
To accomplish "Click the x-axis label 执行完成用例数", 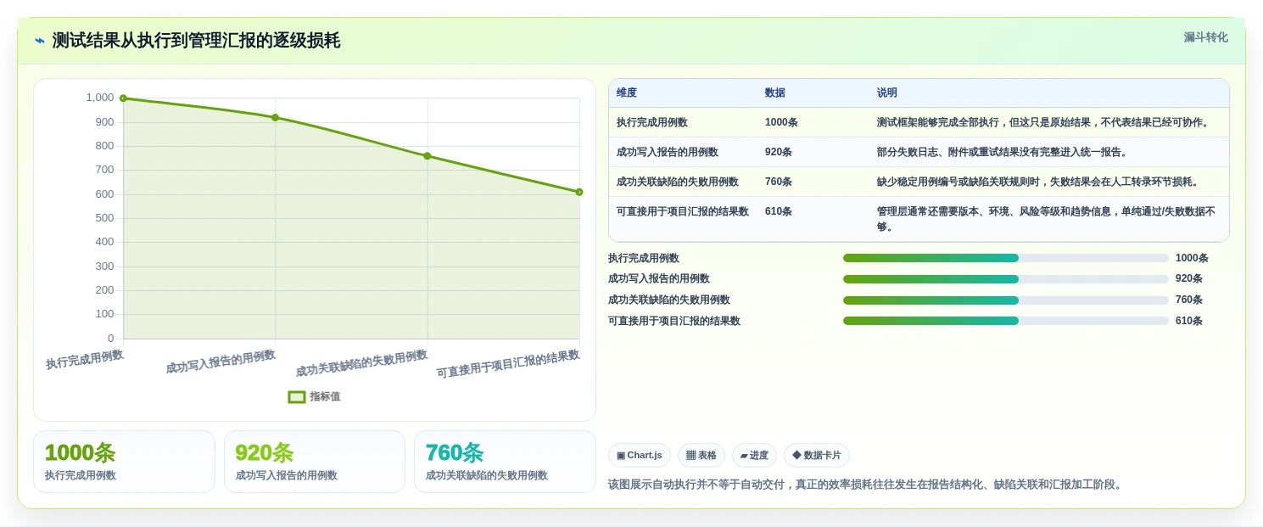I will (85, 360).
